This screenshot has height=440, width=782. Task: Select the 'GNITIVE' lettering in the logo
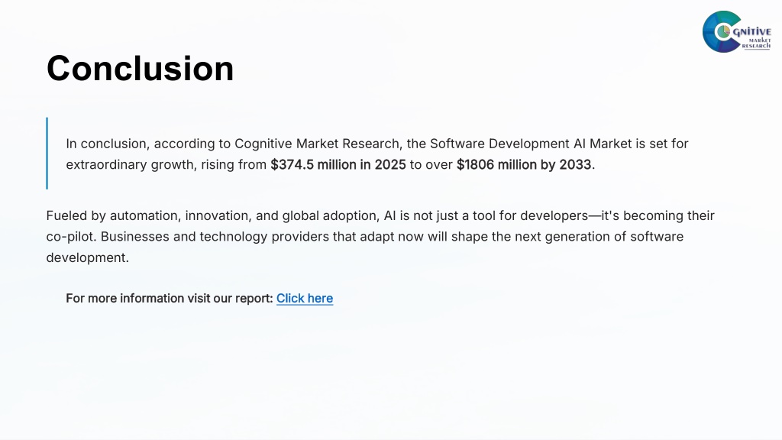click(x=751, y=32)
